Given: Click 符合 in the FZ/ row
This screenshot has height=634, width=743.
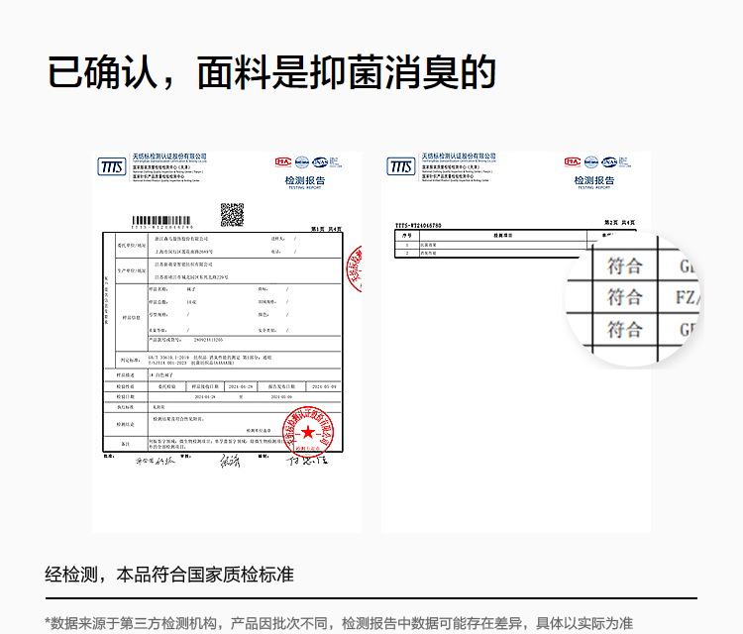Looking at the screenshot, I should click(x=624, y=297).
